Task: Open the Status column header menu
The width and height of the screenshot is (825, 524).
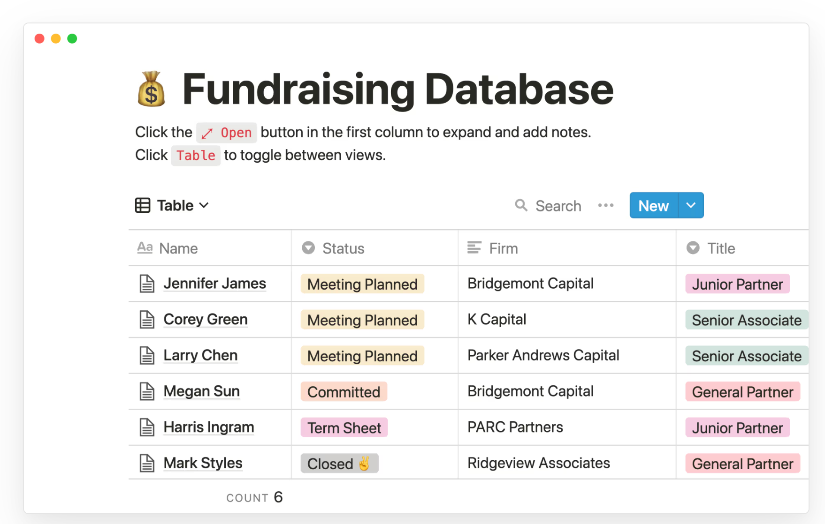Action: tap(343, 248)
